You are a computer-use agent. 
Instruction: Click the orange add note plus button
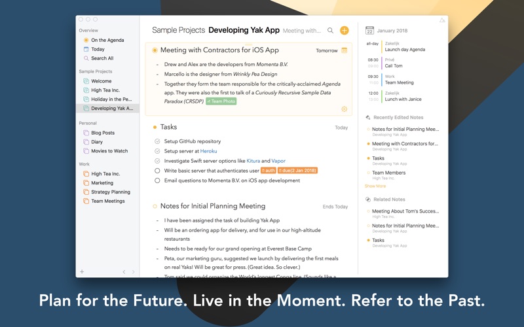pyautogui.click(x=345, y=30)
